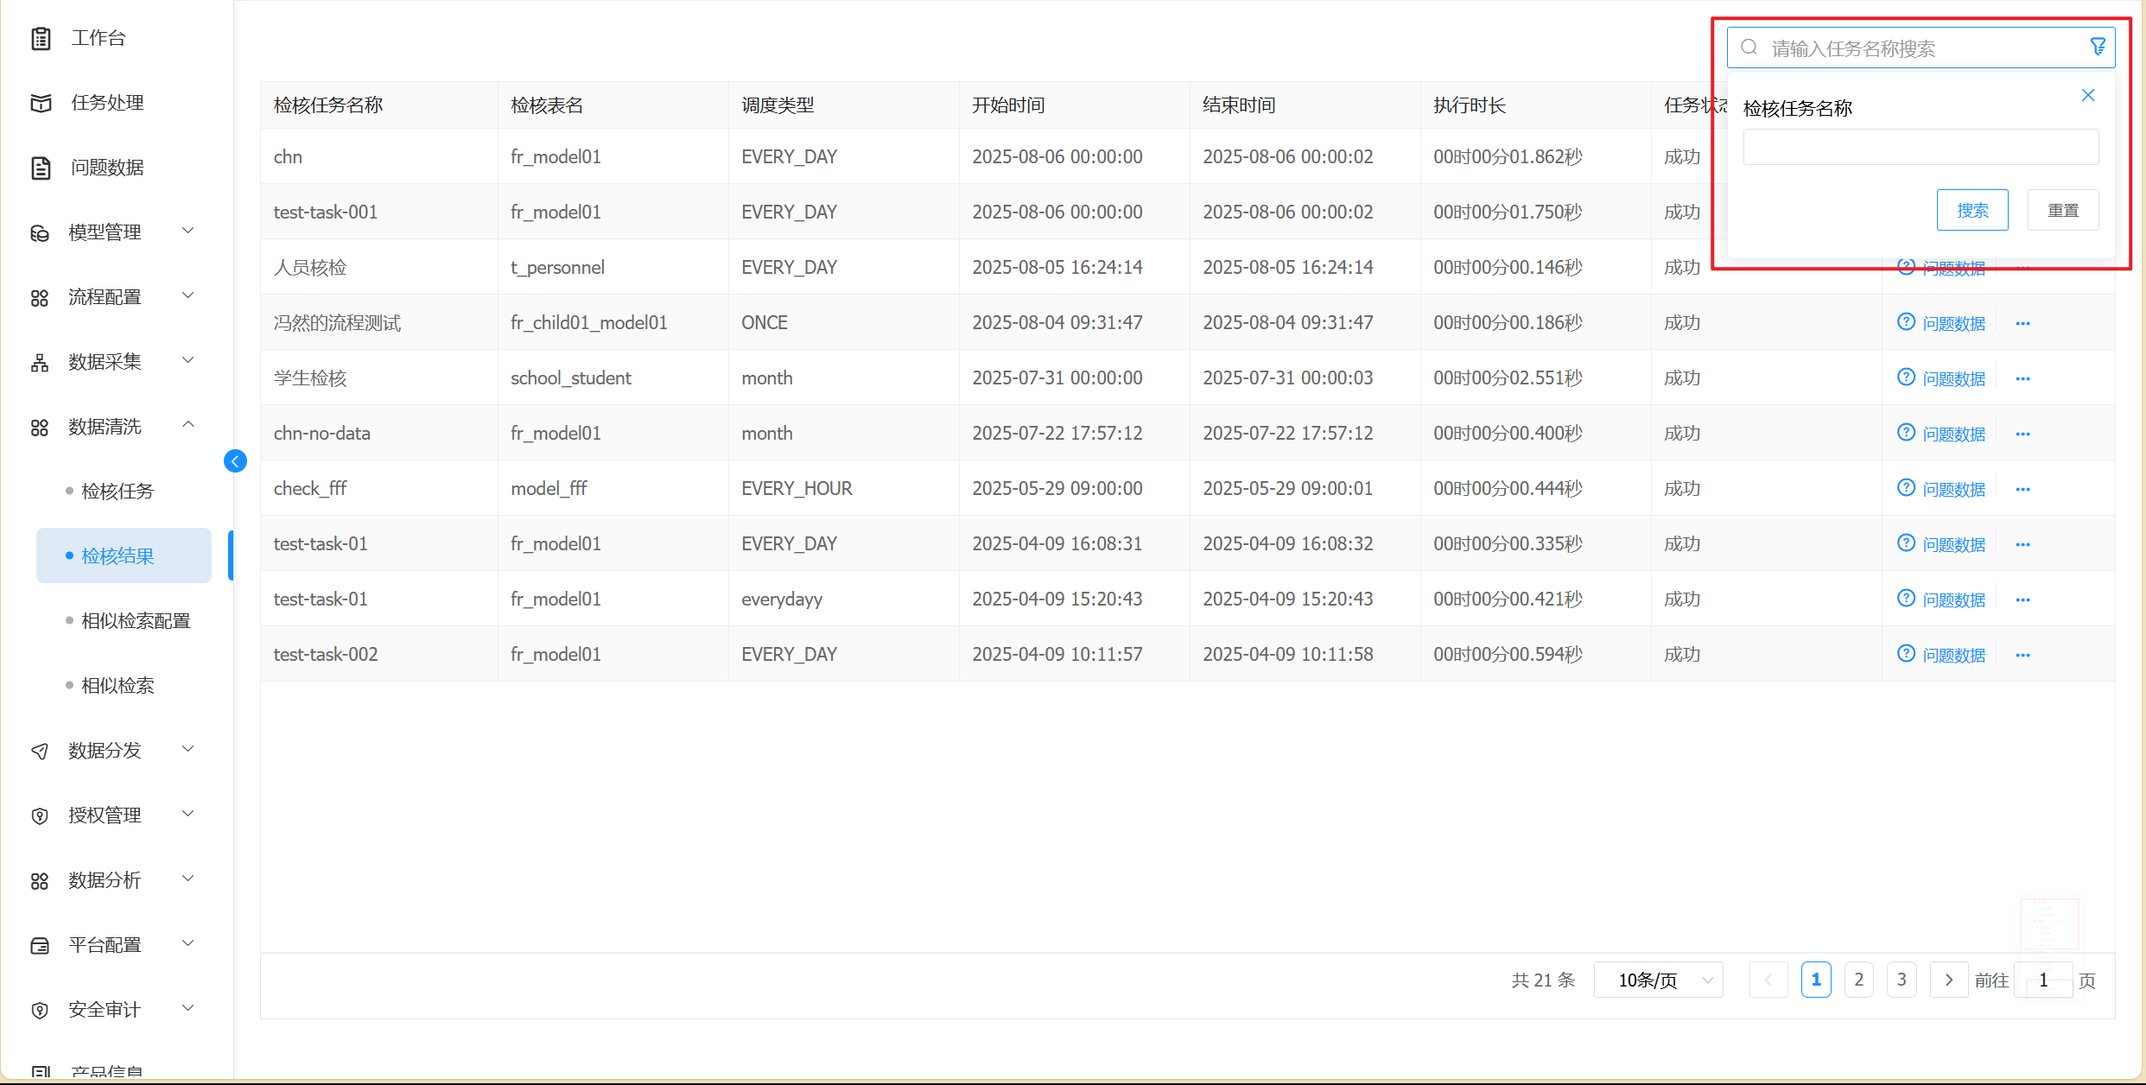The image size is (2146, 1085).
Task: Click the 工作台 clipboard icon in sidebar
Action: tap(41, 38)
